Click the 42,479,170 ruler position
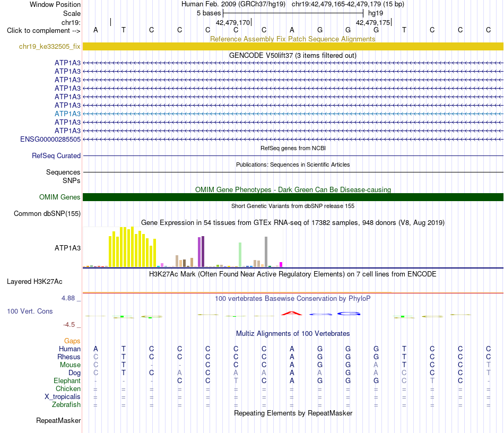The image size is (504, 433). (233, 22)
